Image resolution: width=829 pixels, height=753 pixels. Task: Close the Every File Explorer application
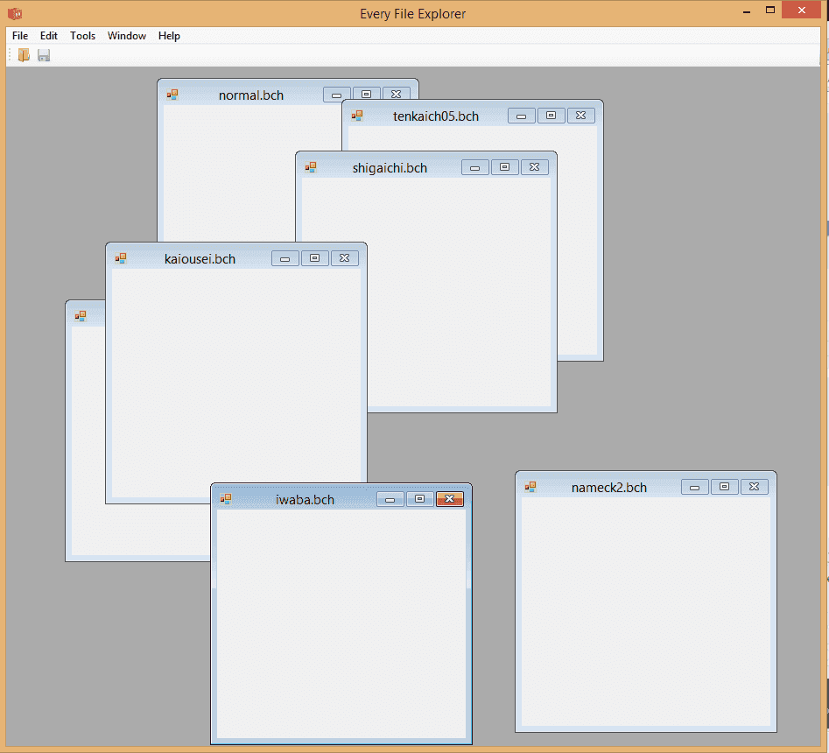coord(802,10)
